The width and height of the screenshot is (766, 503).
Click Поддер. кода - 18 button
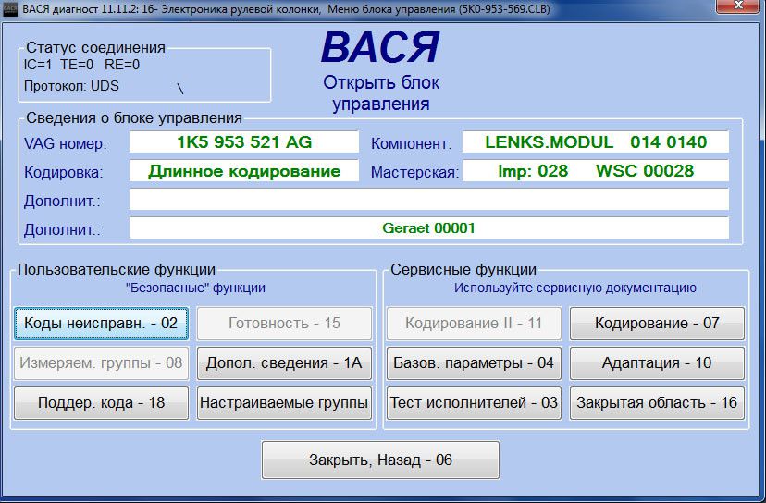coord(101,403)
